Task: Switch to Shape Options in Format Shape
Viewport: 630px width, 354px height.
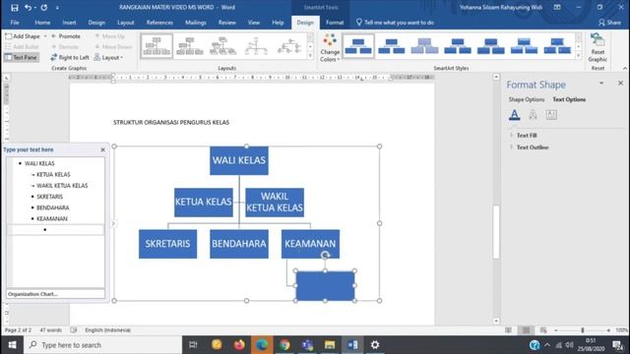Action: [527, 99]
